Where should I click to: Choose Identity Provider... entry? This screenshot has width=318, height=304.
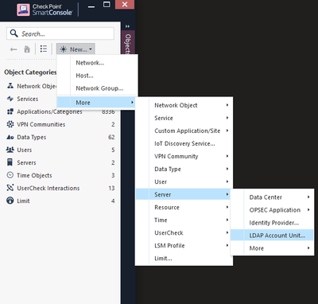[272, 223]
